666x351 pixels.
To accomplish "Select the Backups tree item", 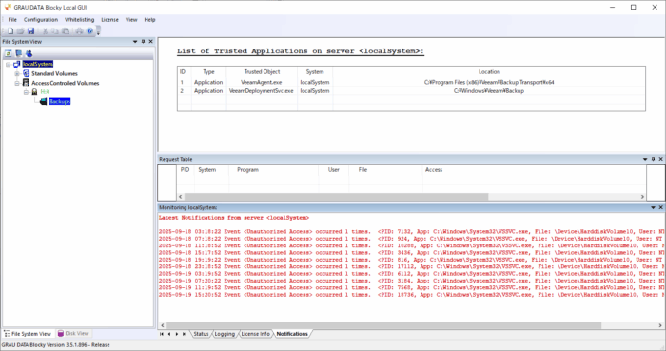I will pyautogui.click(x=59, y=102).
